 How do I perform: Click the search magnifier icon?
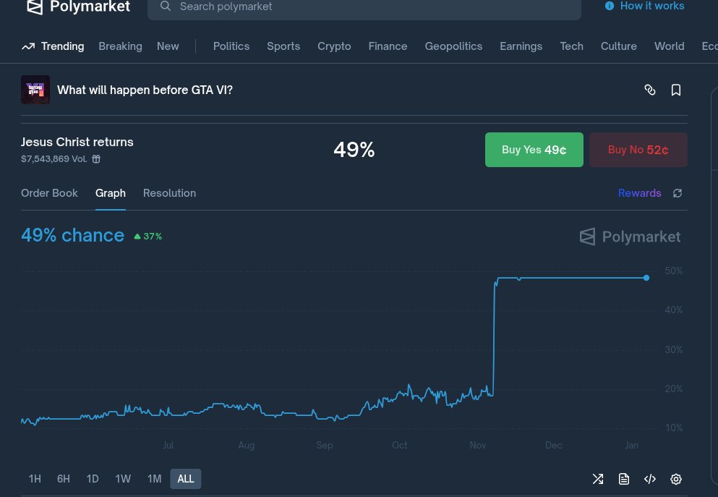point(166,6)
